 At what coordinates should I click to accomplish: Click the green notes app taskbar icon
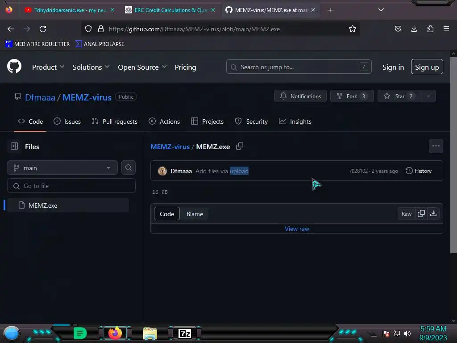(x=80, y=333)
